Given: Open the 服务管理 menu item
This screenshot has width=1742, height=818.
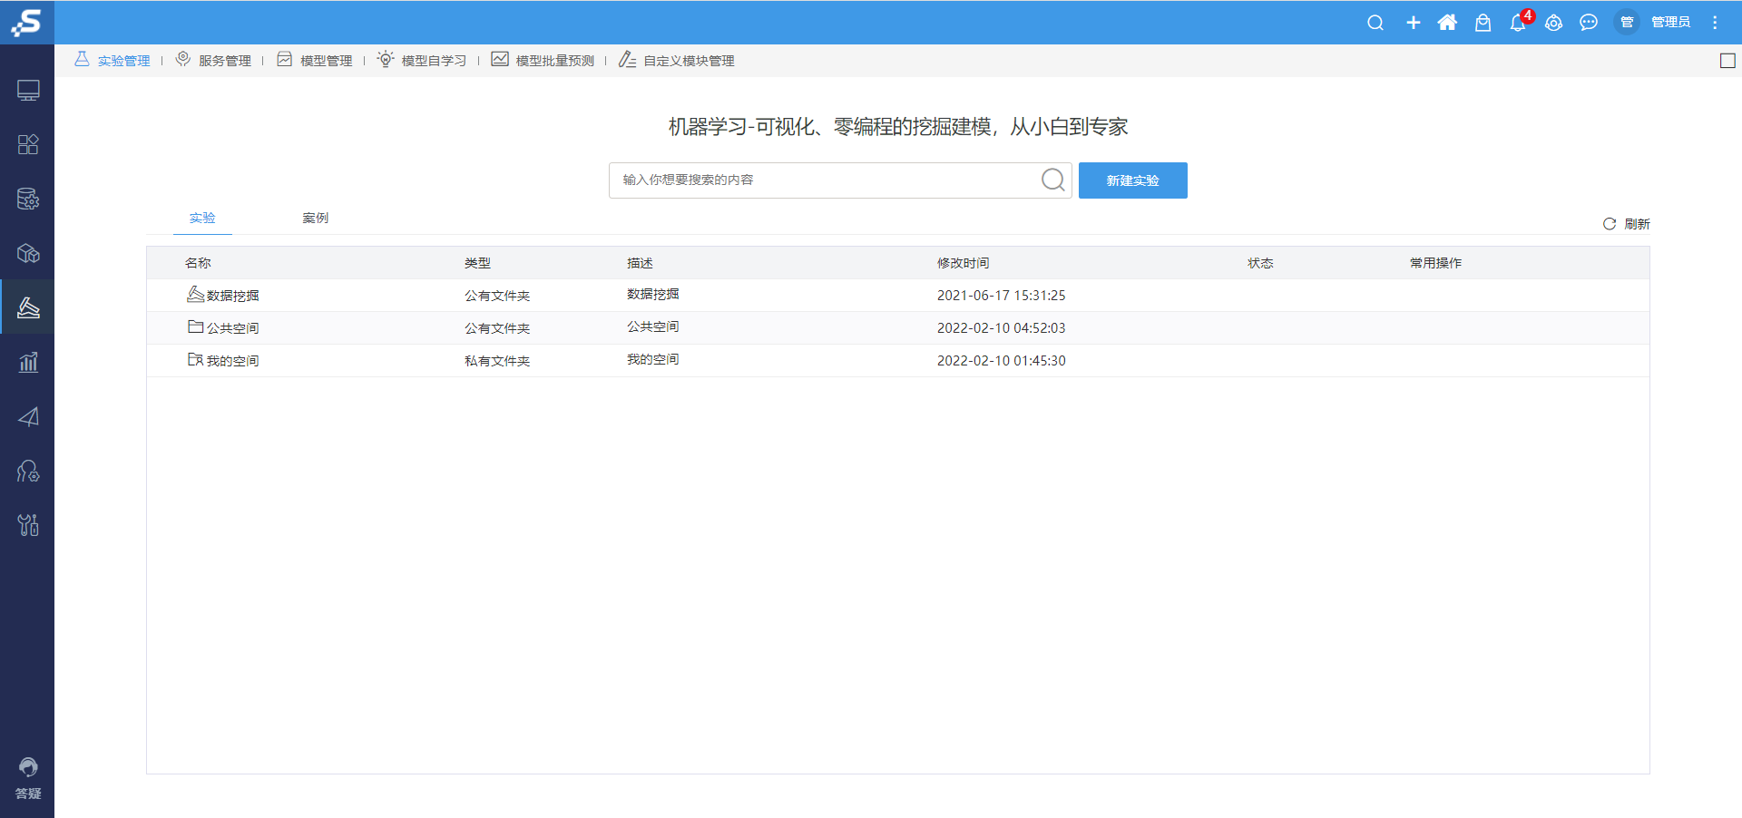Looking at the screenshot, I should point(213,60).
